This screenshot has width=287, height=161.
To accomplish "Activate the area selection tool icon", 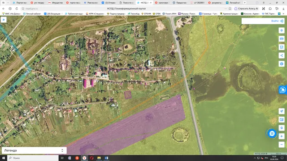I will (x=282, y=47).
